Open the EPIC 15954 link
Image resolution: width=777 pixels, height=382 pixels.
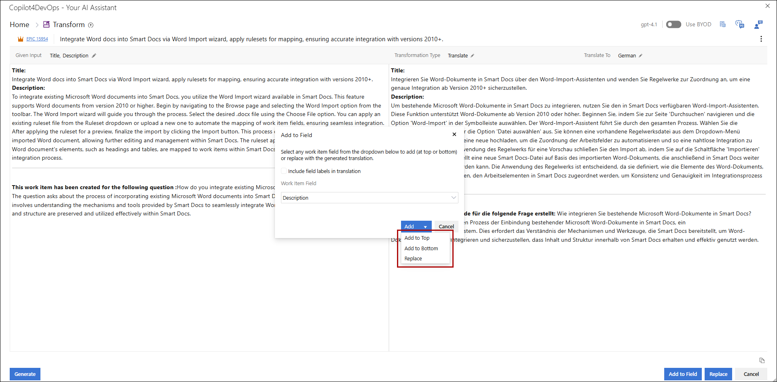pos(37,39)
